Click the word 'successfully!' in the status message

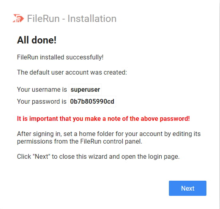[85, 57]
